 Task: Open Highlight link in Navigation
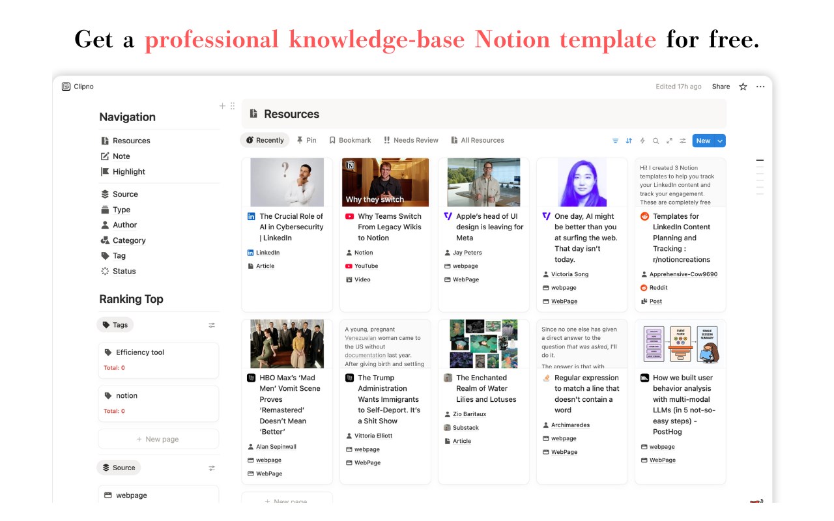click(x=129, y=172)
